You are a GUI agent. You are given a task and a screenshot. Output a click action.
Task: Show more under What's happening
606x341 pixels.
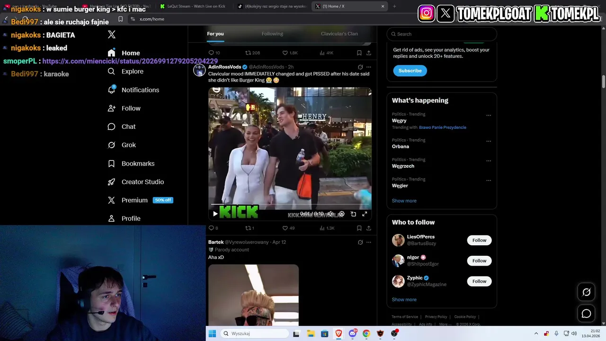(x=404, y=201)
